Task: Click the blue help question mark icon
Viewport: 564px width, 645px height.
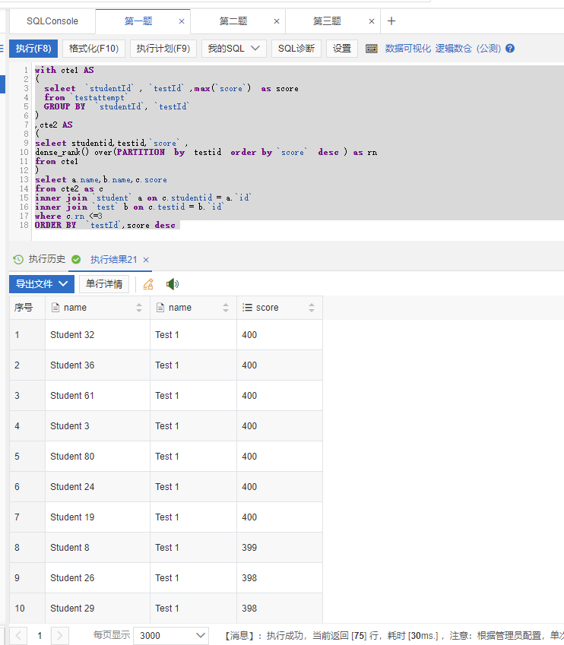Action: pyautogui.click(x=510, y=49)
